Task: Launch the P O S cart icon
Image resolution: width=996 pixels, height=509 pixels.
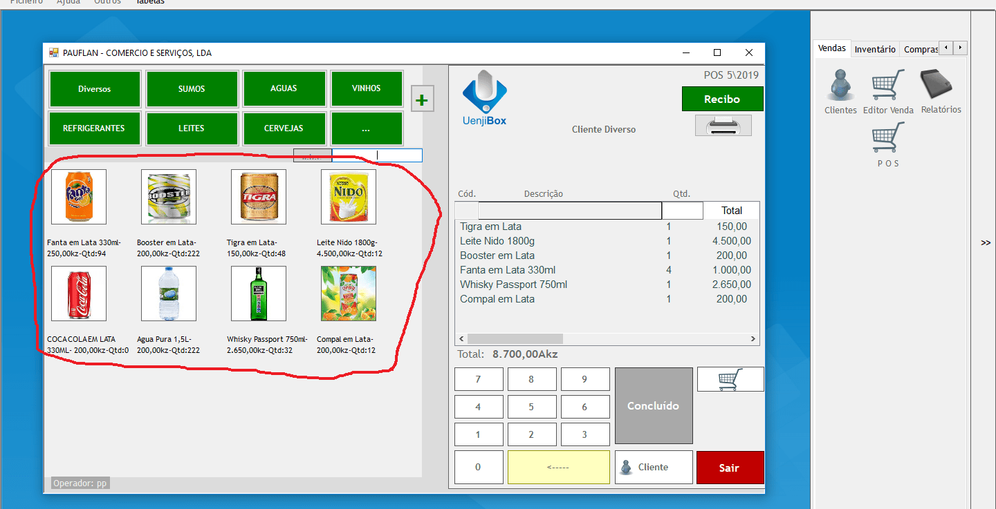Action: coord(888,138)
